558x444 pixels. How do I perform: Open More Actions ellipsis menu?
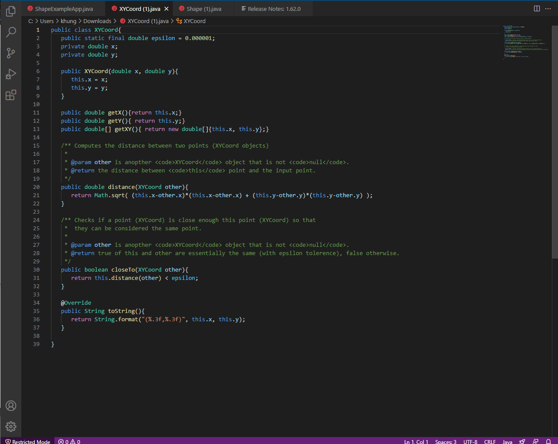pyautogui.click(x=548, y=9)
